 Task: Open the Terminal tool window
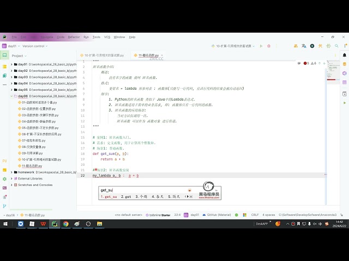click(5, 188)
